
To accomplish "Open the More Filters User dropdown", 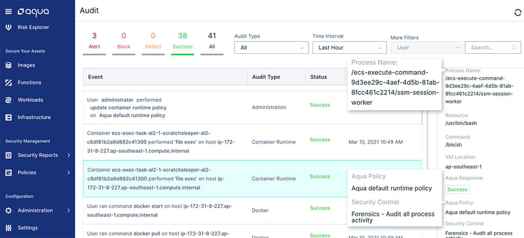I will click(x=428, y=47).
